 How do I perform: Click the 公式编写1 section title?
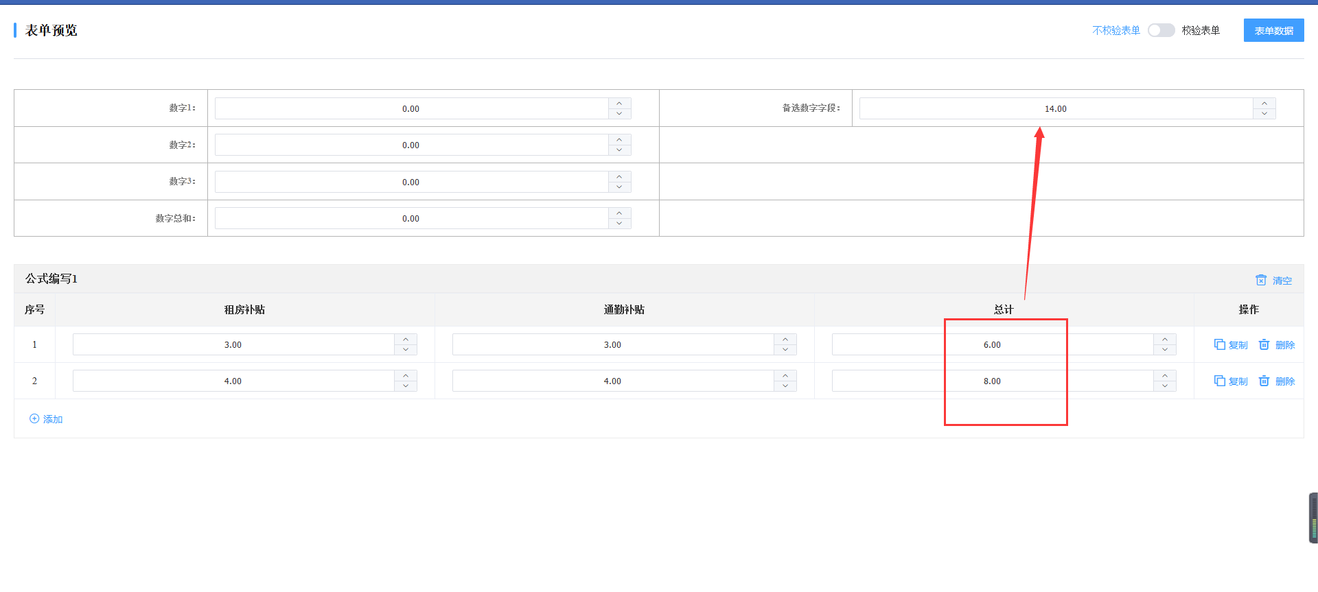[x=51, y=279]
